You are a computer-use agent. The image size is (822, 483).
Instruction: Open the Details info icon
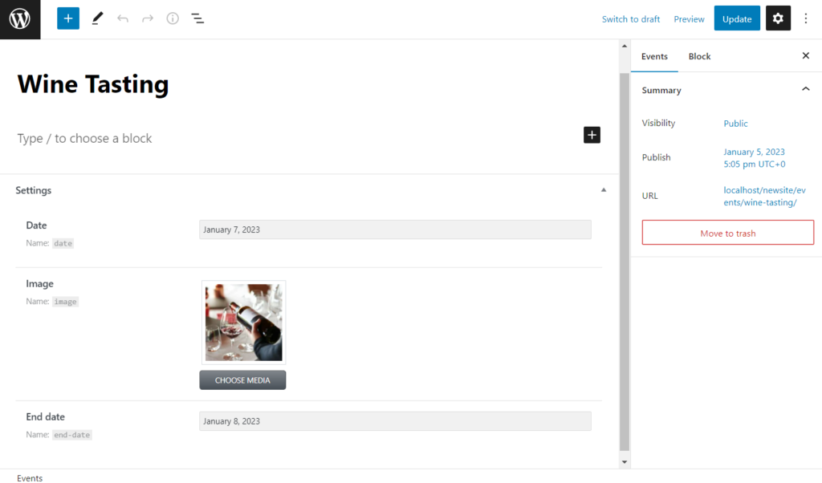[173, 19]
